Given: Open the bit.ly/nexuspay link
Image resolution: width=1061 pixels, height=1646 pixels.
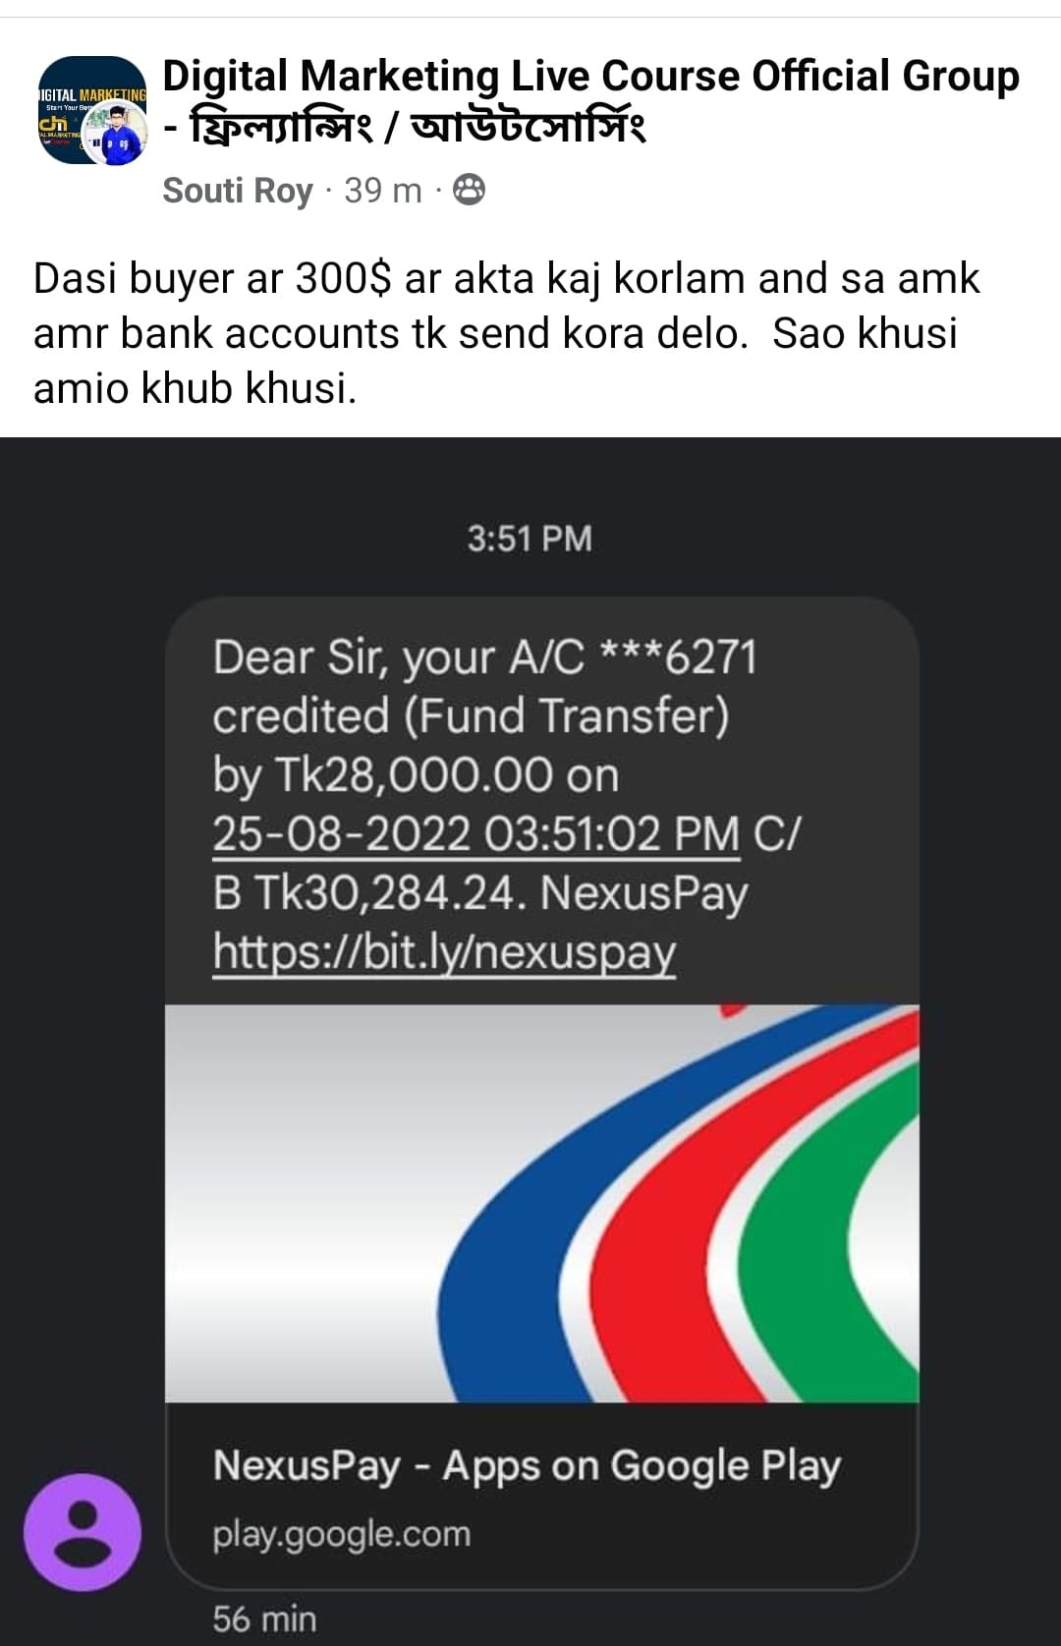Looking at the screenshot, I should coord(444,951).
